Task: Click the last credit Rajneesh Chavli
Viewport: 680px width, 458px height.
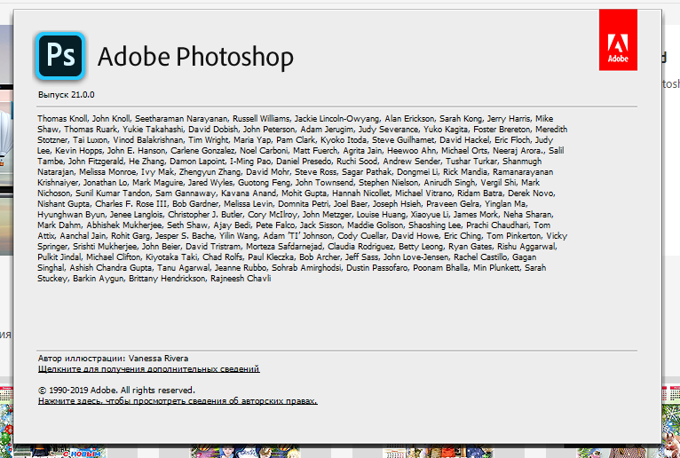Action: tap(241, 279)
